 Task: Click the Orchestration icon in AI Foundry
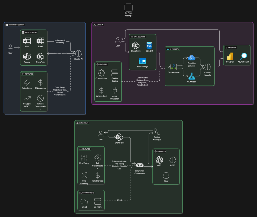(174, 67)
